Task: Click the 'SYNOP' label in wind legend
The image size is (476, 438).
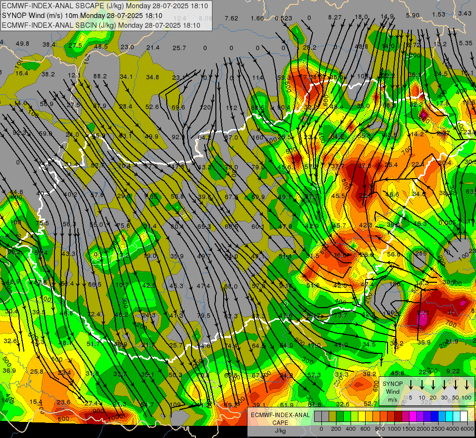Action: coord(392,384)
